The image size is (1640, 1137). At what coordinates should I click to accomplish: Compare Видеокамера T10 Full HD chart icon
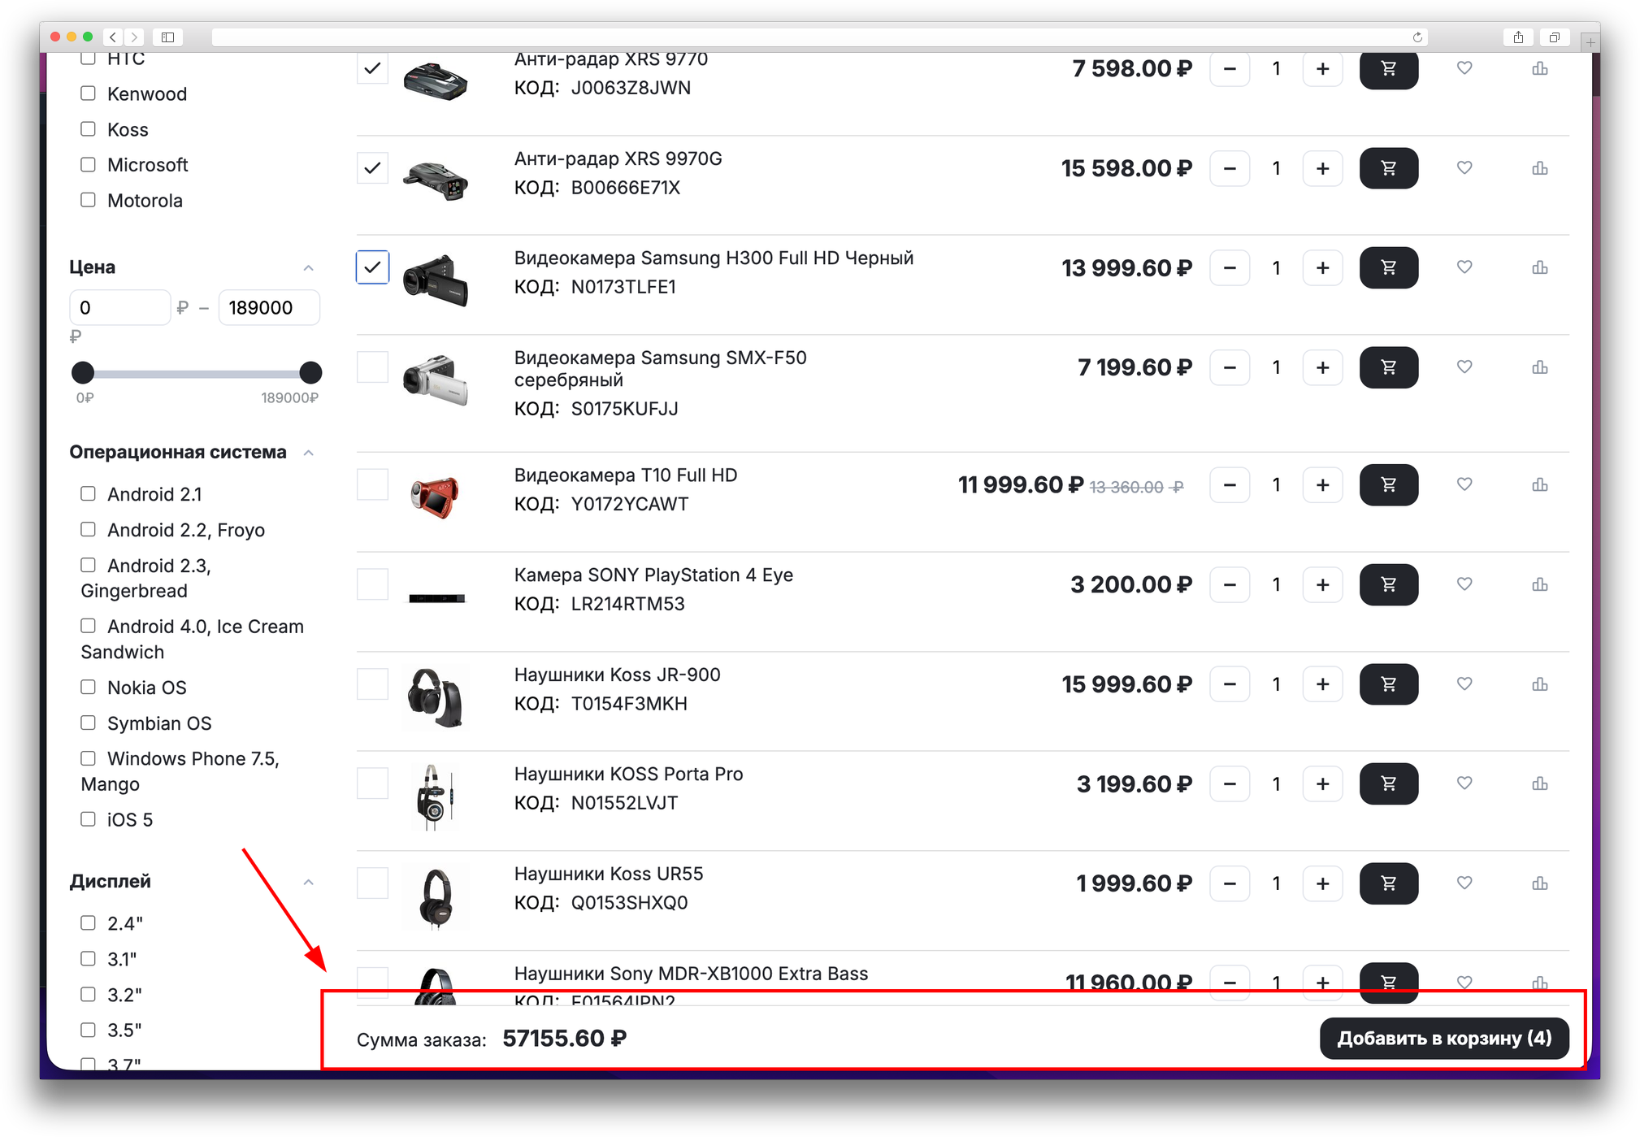(1539, 485)
